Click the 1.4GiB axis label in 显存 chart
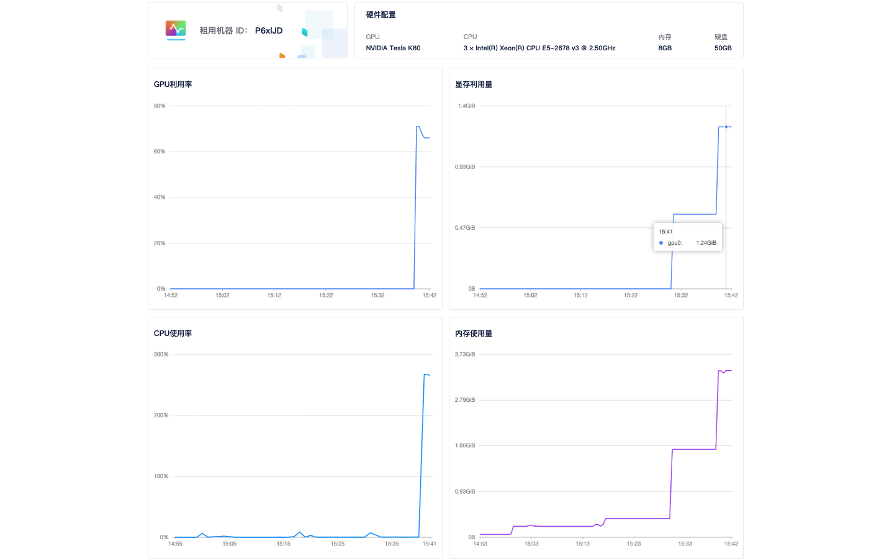The height and width of the screenshot is (559, 874). tap(466, 106)
